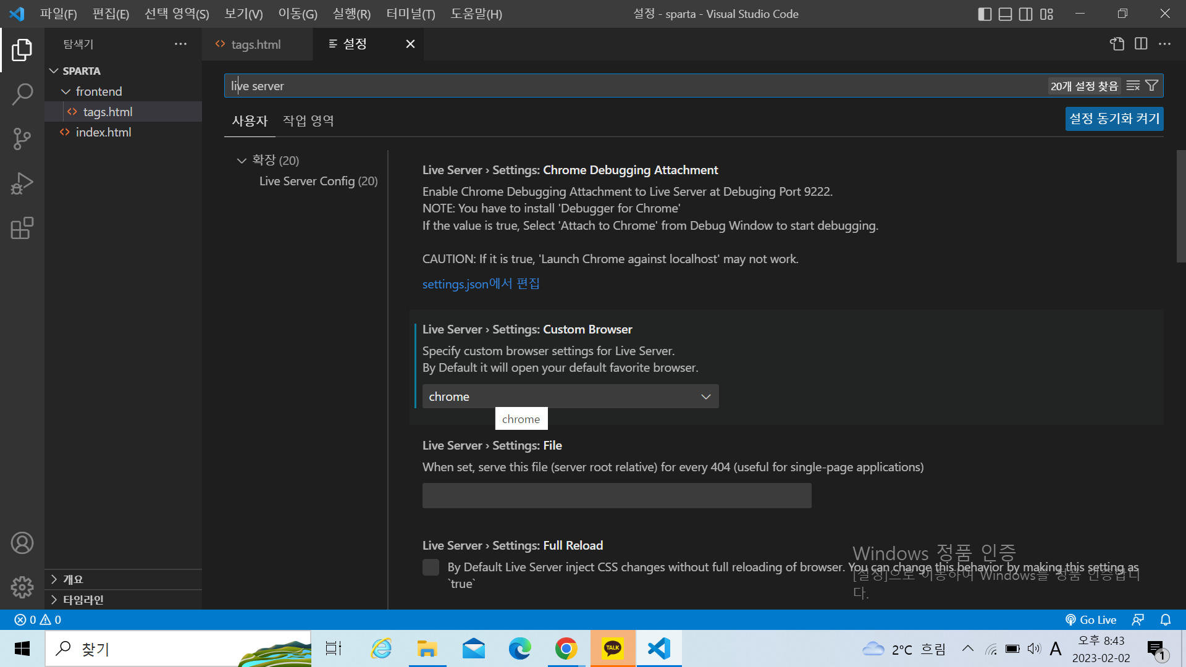Open editor More Actions ellipsis
Screen dimensions: 1186x667
1164,44
